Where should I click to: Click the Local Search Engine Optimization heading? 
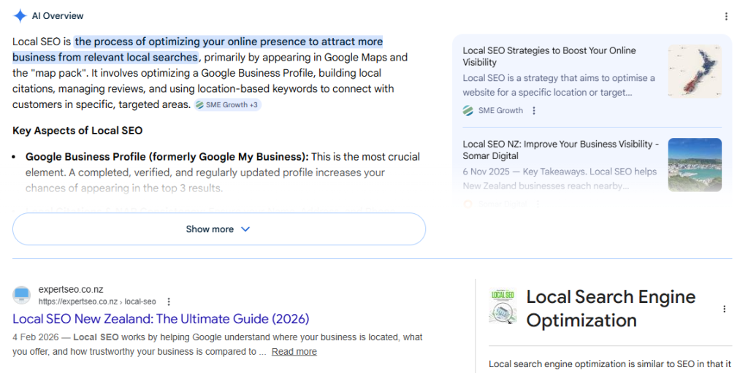coord(611,308)
